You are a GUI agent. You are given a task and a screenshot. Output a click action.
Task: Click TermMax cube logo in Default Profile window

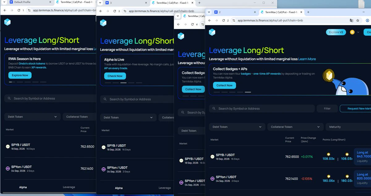7,22
